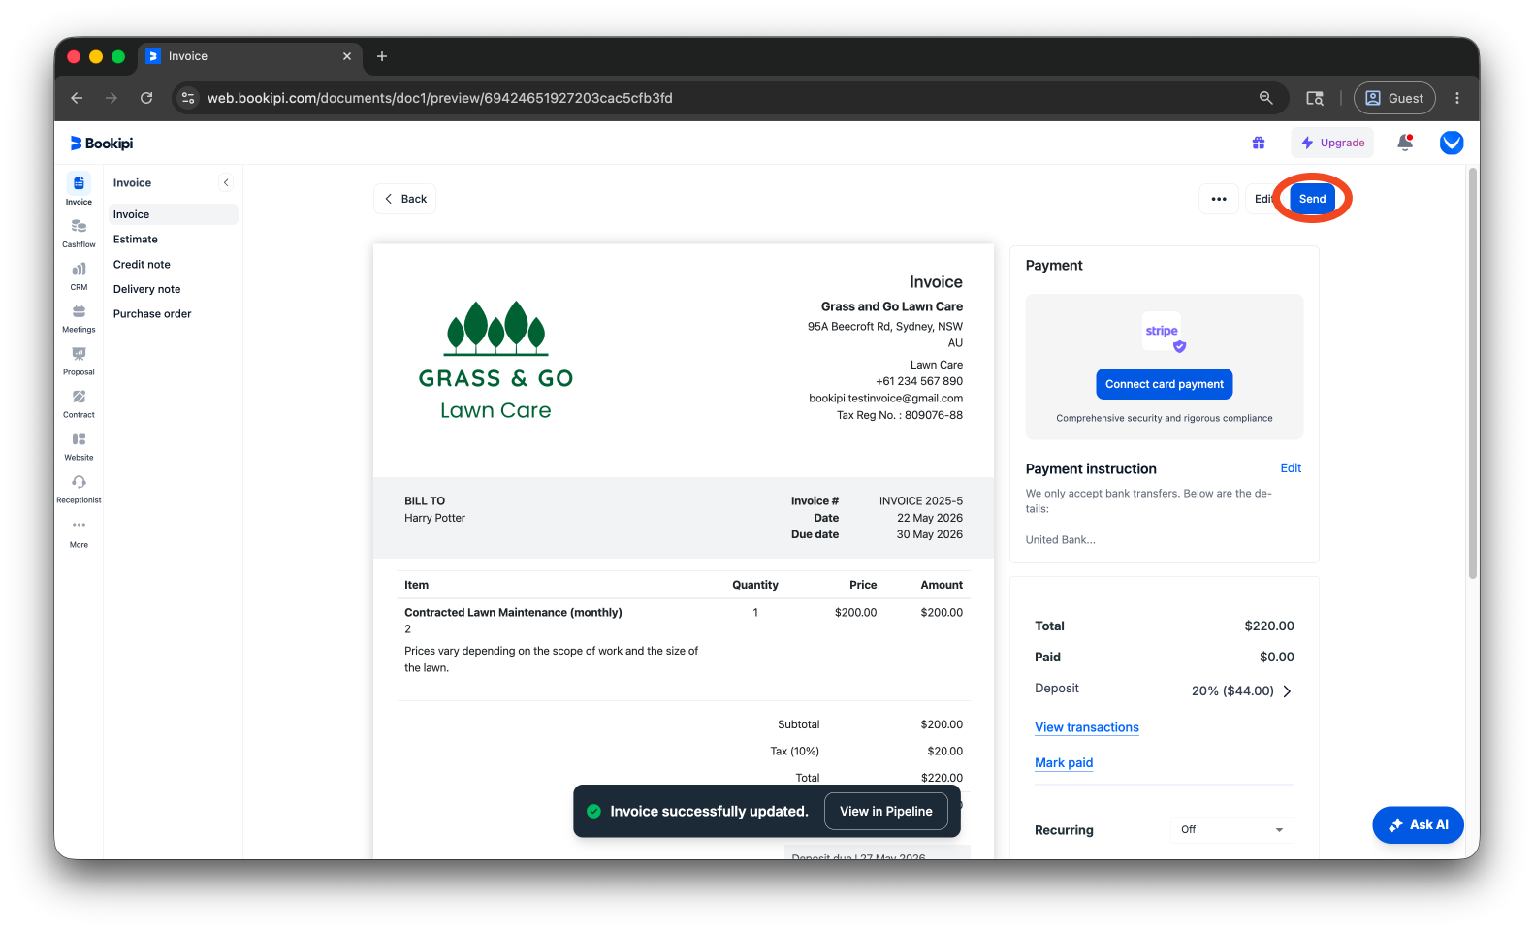Open the gift rewards icon

[1258, 143]
